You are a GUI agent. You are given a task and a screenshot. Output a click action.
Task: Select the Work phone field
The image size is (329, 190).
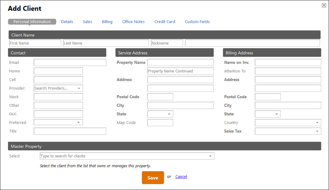point(58,97)
